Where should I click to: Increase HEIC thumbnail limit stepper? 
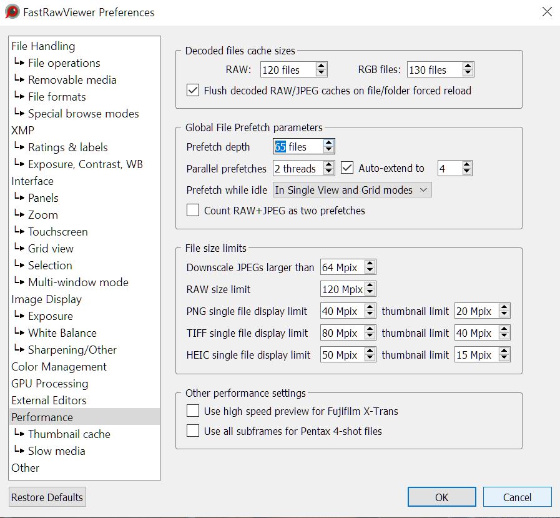tap(504, 351)
